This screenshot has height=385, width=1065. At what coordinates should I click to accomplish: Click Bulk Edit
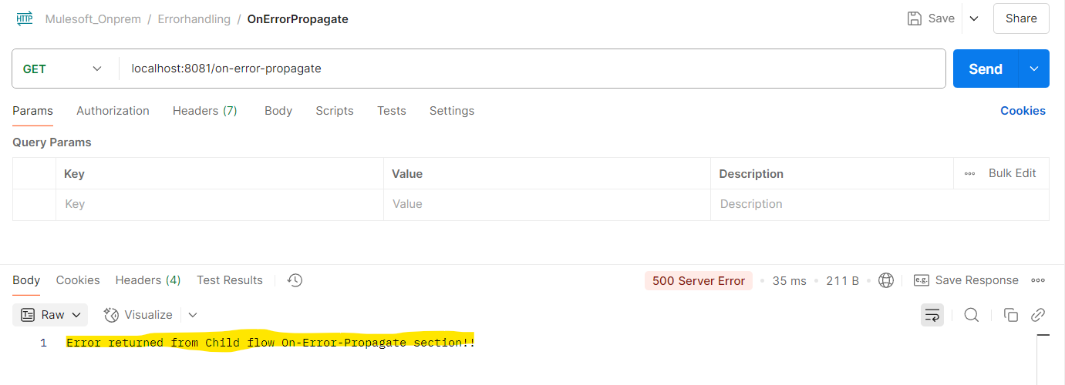coord(1013,173)
